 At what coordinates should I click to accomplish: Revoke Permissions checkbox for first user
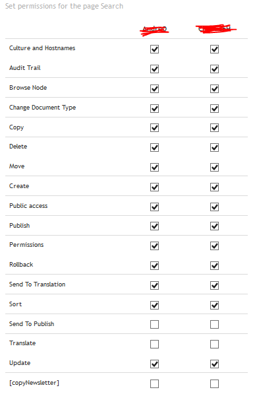[154, 246]
